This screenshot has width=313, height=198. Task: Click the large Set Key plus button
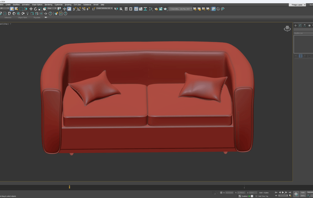click(x=296, y=194)
